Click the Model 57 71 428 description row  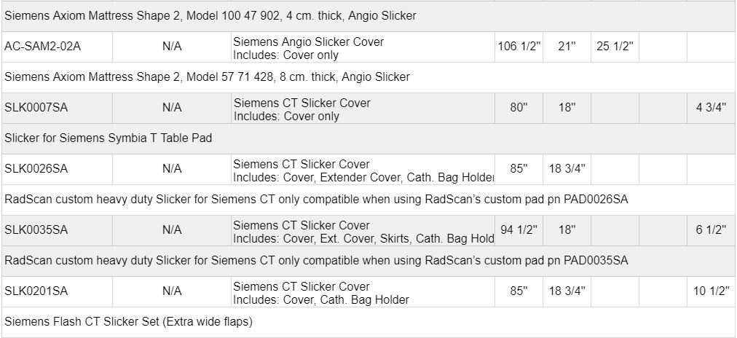tap(207, 76)
